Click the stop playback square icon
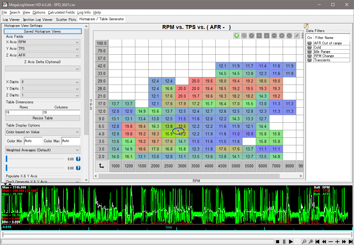354x245 pixels. click(x=278, y=242)
